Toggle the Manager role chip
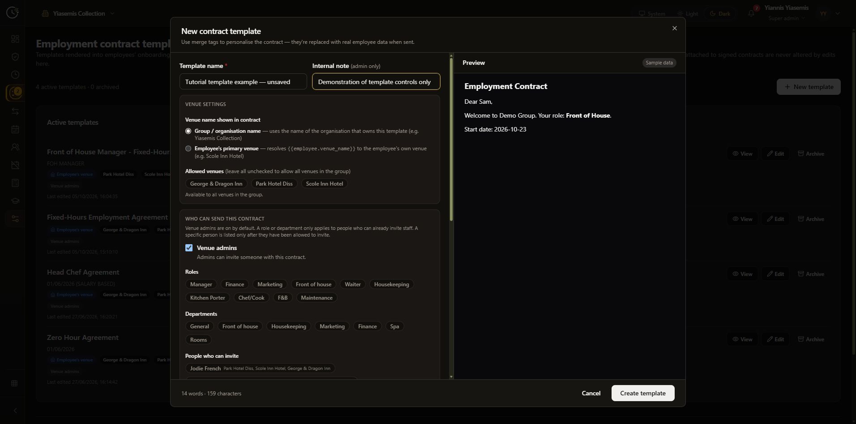The height and width of the screenshot is (424, 856). (201, 284)
